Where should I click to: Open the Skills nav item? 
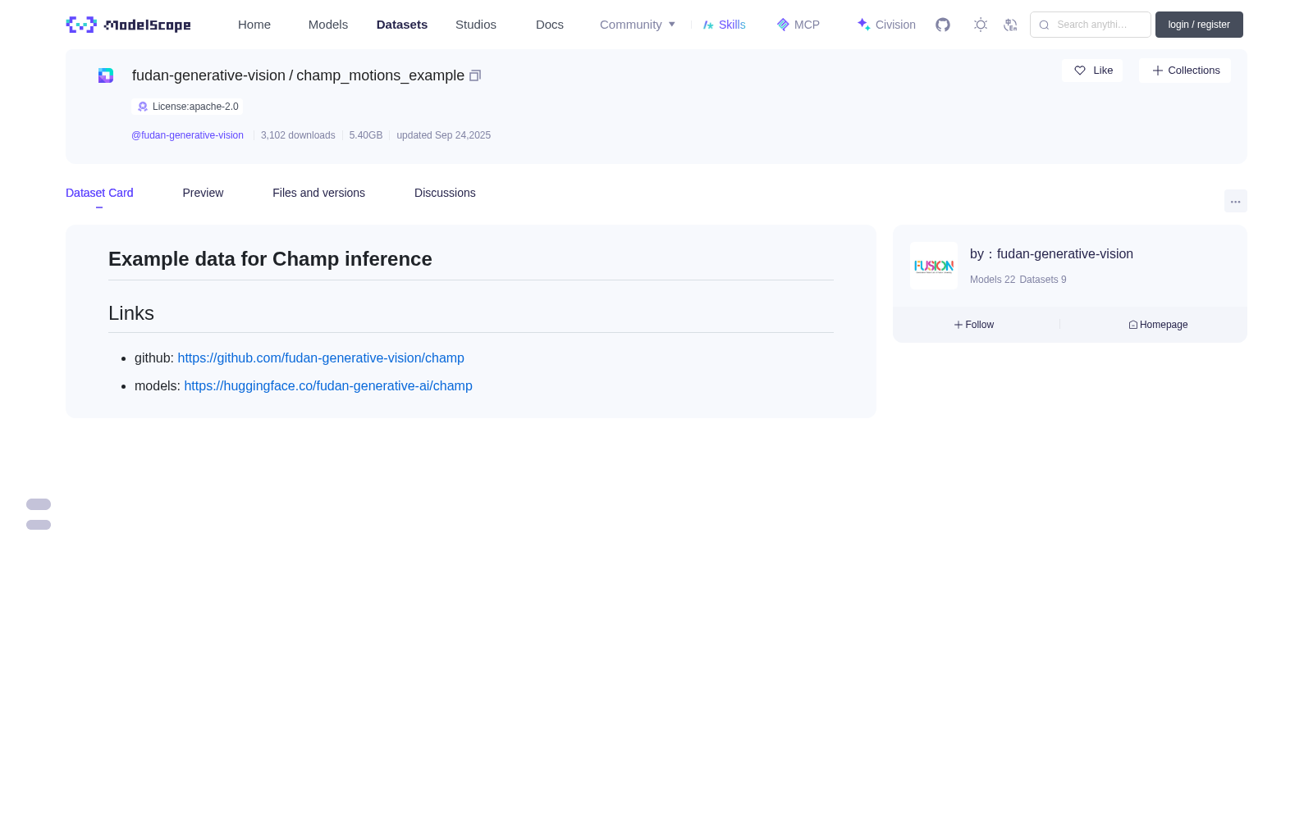point(724,25)
